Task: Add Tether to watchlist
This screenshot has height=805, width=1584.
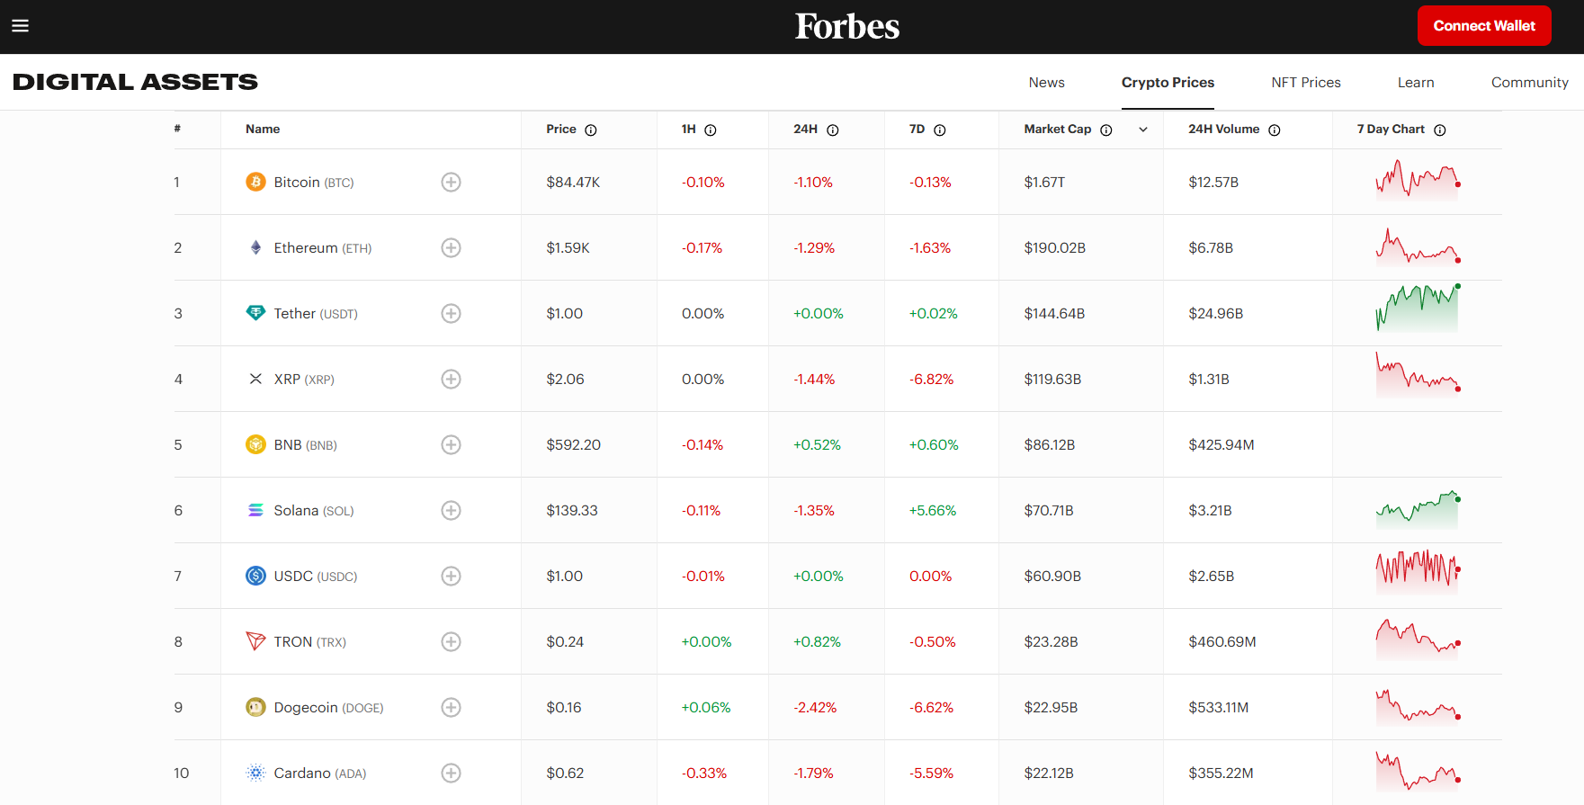Action: [452, 313]
